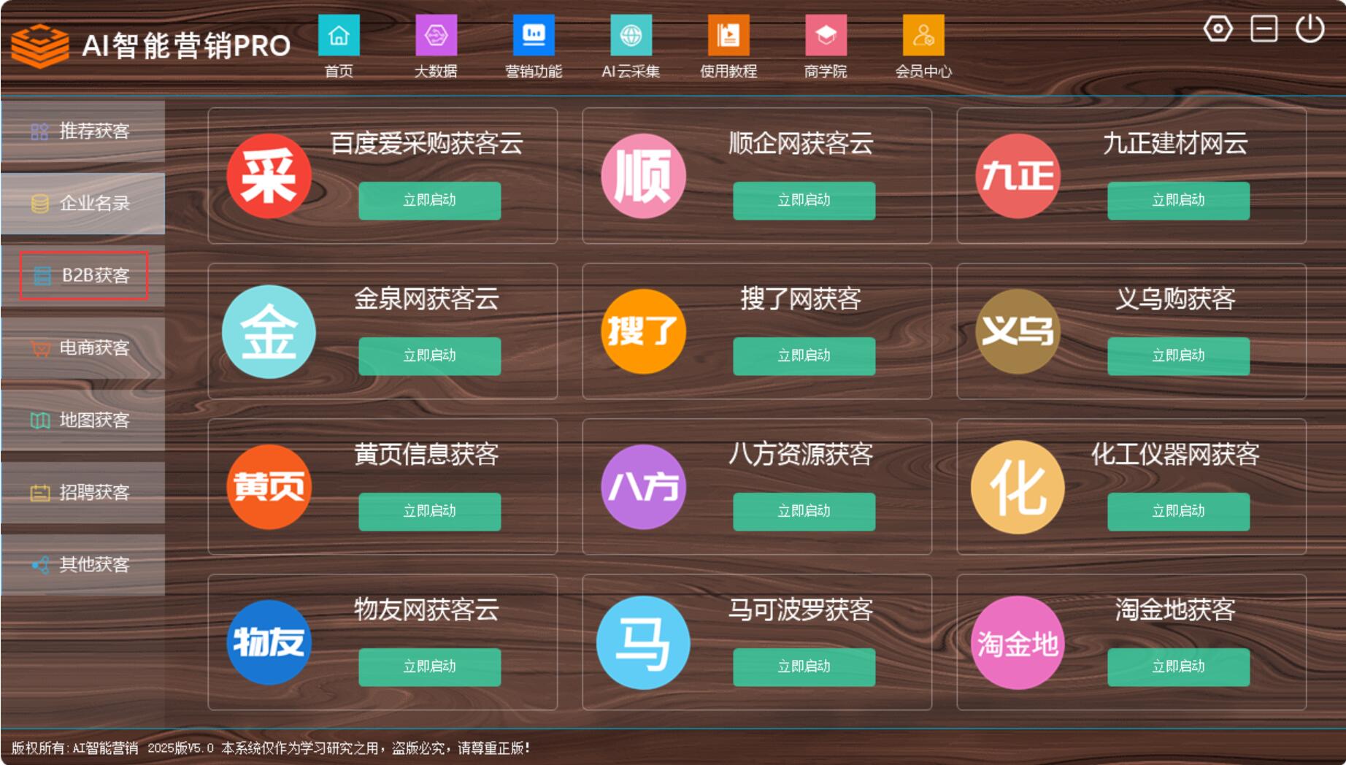Click the 淘金地获客 card title
The height and width of the screenshot is (765, 1346).
coord(1174,610)
